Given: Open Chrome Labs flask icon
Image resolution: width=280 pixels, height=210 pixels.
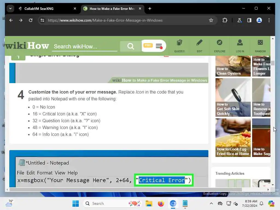Looking at the screenshot, I should [x=239, y=20].
